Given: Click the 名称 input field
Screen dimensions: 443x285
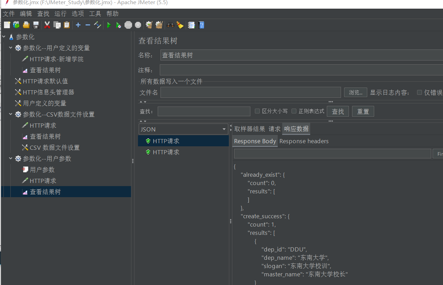Looking at the screenshot, I should tap(302, 55).
